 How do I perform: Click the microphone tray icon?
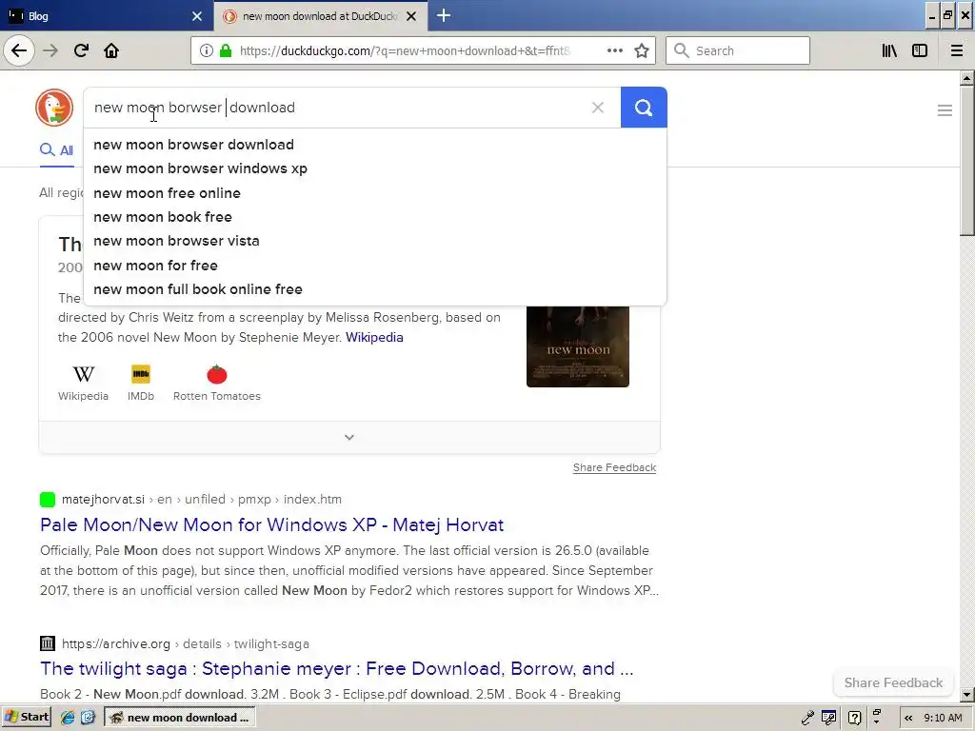807,718
